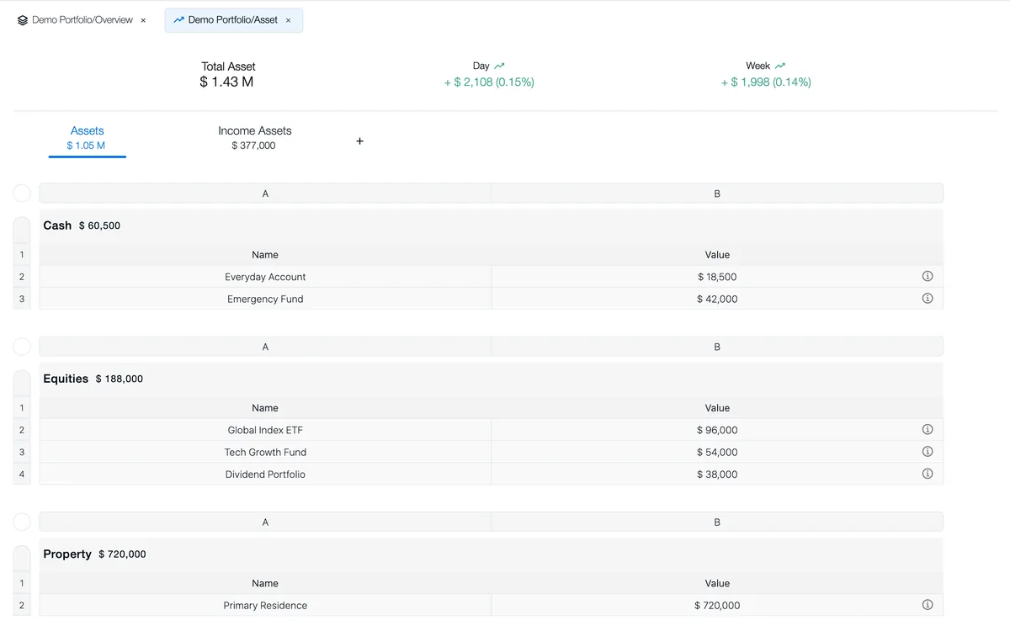Click the Primary Residence $ 720,000 value cell

(717, 605)
